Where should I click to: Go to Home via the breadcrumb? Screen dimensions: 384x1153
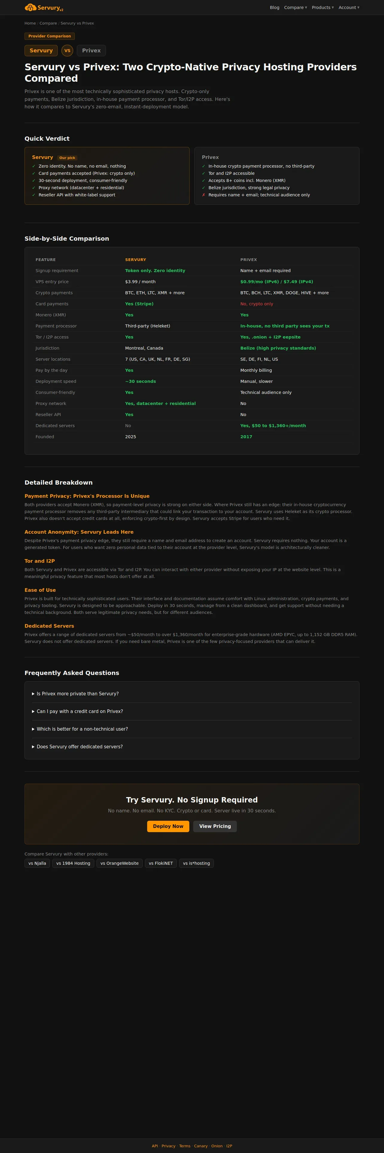pyautogui.click(x=30, y=23)
